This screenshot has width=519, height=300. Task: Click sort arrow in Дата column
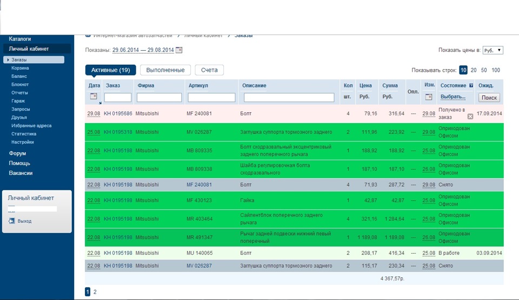click(100, 102)
